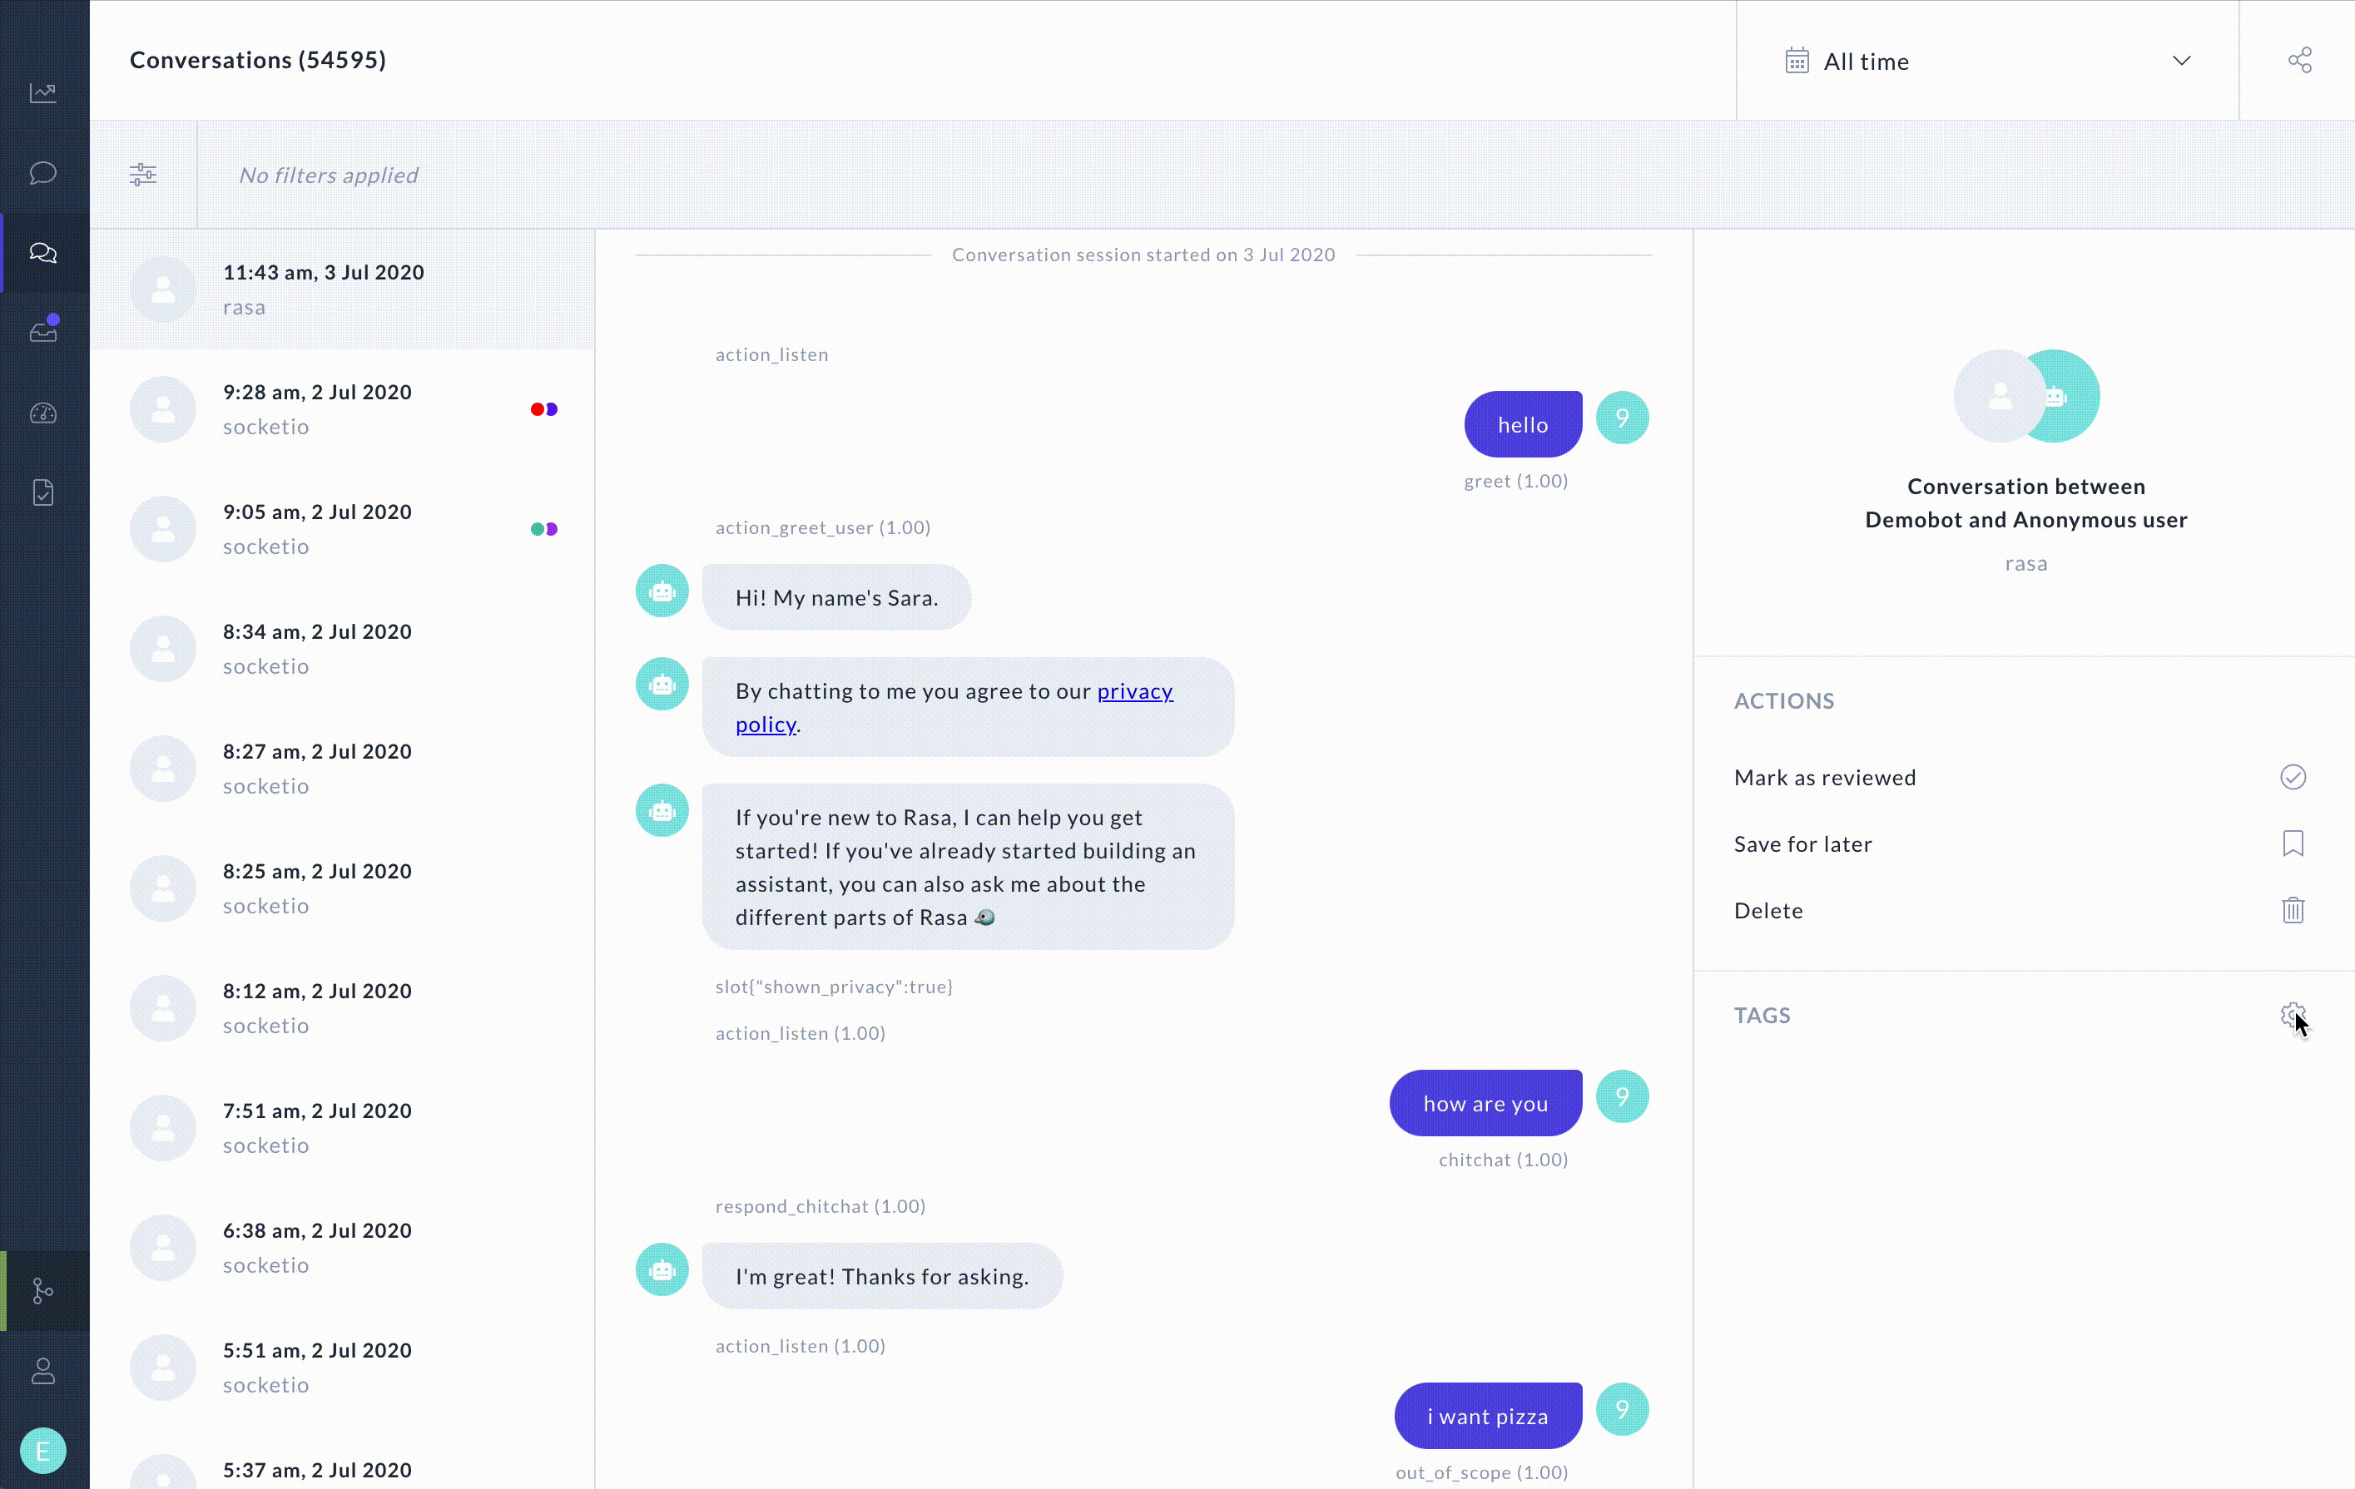The image size is (2355, 1489).
Task: Enable the Mark as reviewed action
Action: (x=2293, y=777)
